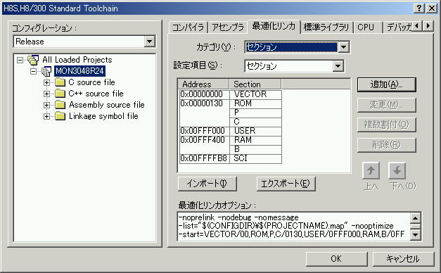Screen dimensions: 441x273
Task: Click the move-down arrow button
Action: [x=397, y=170]
